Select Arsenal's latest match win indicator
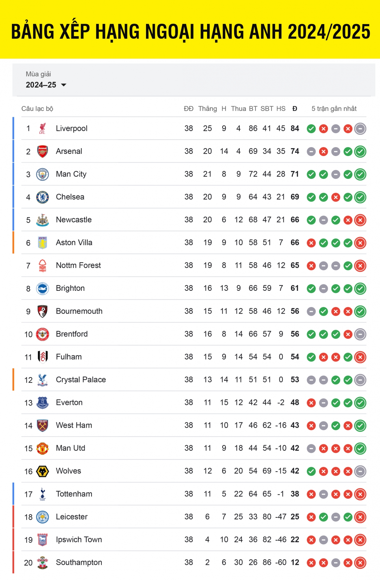The image size is (380, 580). pyautogui.click(x=360, y=152)
